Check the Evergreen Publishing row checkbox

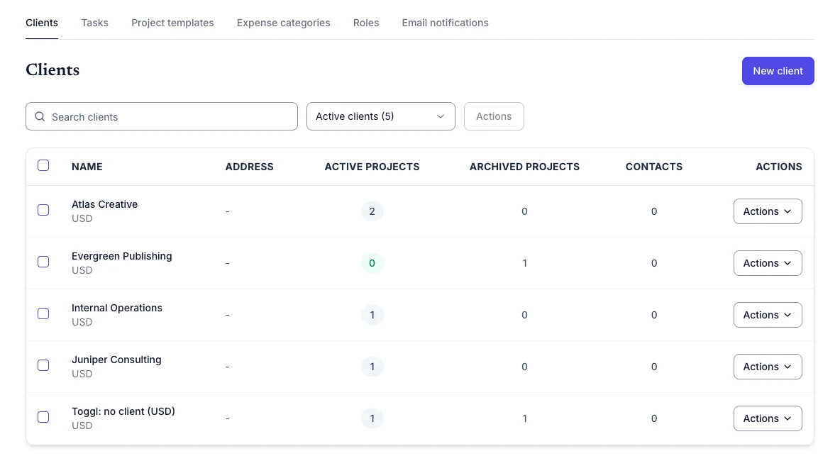click(x=43, y=262)
